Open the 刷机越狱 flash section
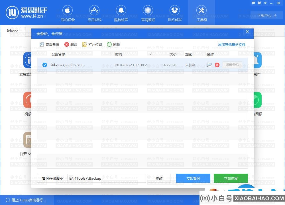The height and width of the screenshot is (205, 285). tap(175, 13)
